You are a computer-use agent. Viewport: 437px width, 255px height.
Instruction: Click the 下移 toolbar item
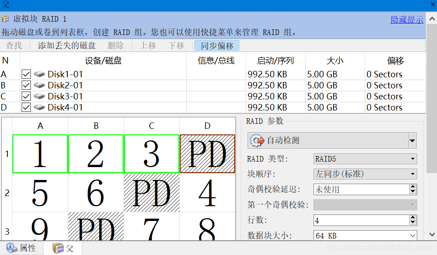coord(176,46)
